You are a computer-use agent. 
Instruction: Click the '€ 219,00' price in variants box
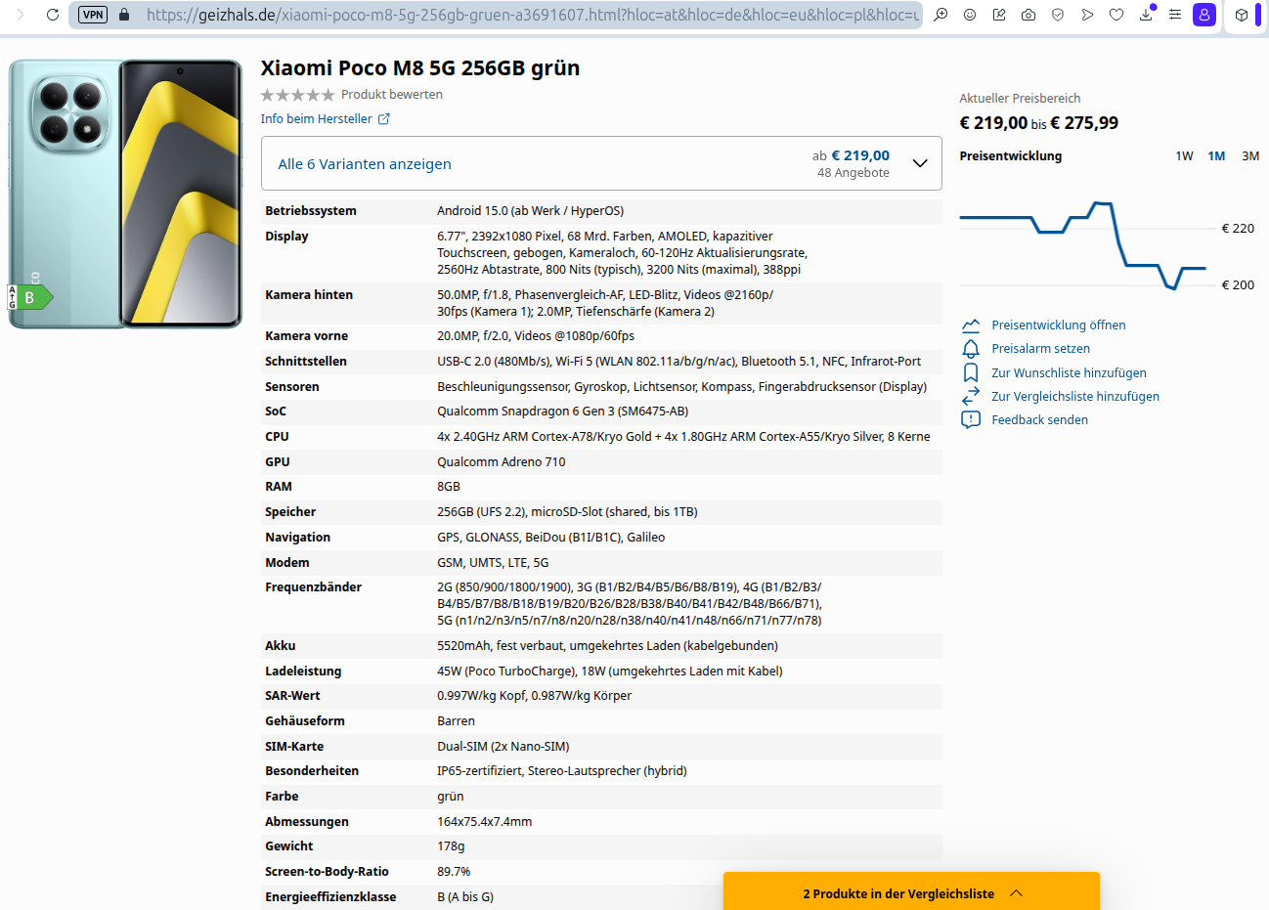[860, 155]
